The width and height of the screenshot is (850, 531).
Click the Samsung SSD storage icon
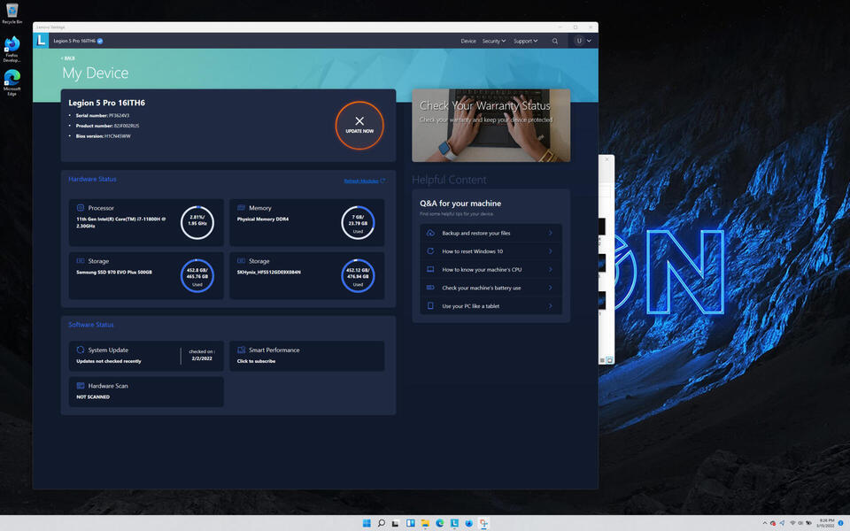tap(81, 260)
